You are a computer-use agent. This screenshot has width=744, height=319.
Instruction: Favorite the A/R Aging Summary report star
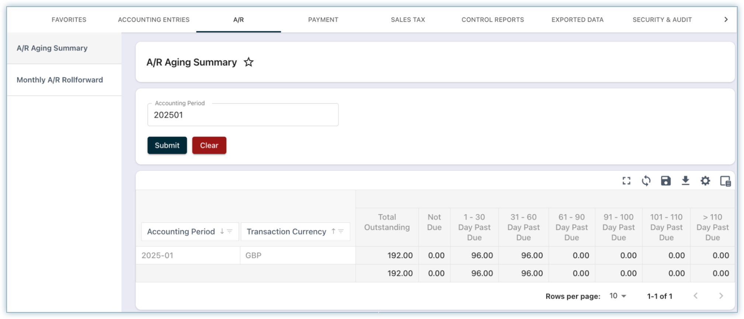248,62
